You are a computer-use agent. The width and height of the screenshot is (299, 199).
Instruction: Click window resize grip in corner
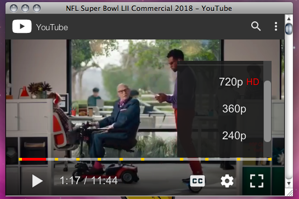point(290,193)
